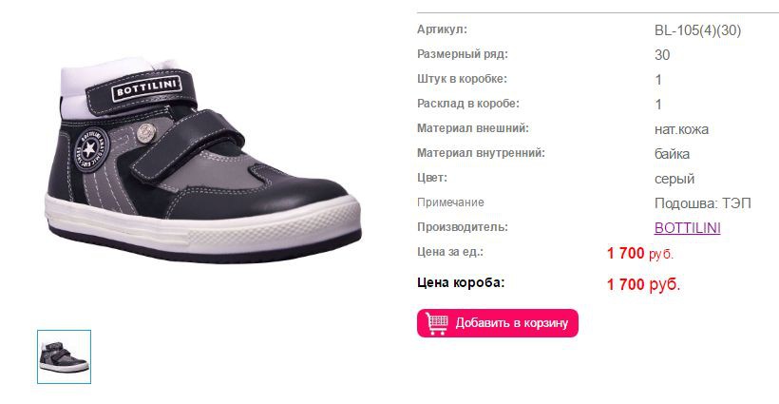This screenshot has width=779, height=404.
Task: Click the box price next to Цена короба
Action: click(x=643, y=284)
